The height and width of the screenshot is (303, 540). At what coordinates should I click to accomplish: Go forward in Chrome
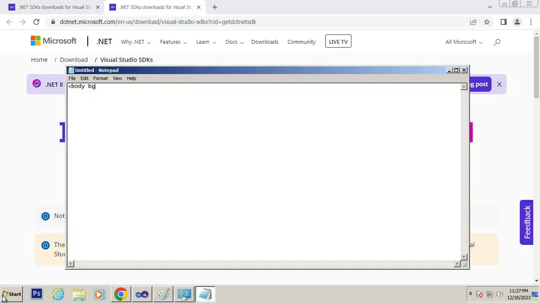point(23,22)
